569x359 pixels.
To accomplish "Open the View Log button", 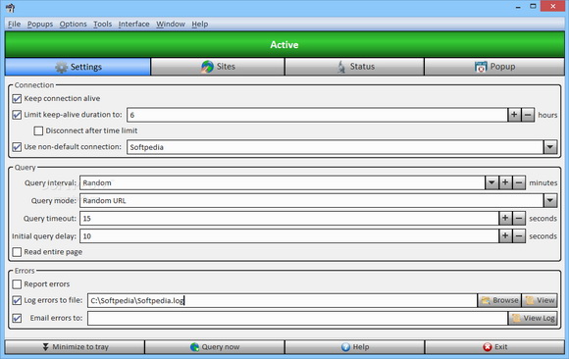I will [x=533, y=319].
